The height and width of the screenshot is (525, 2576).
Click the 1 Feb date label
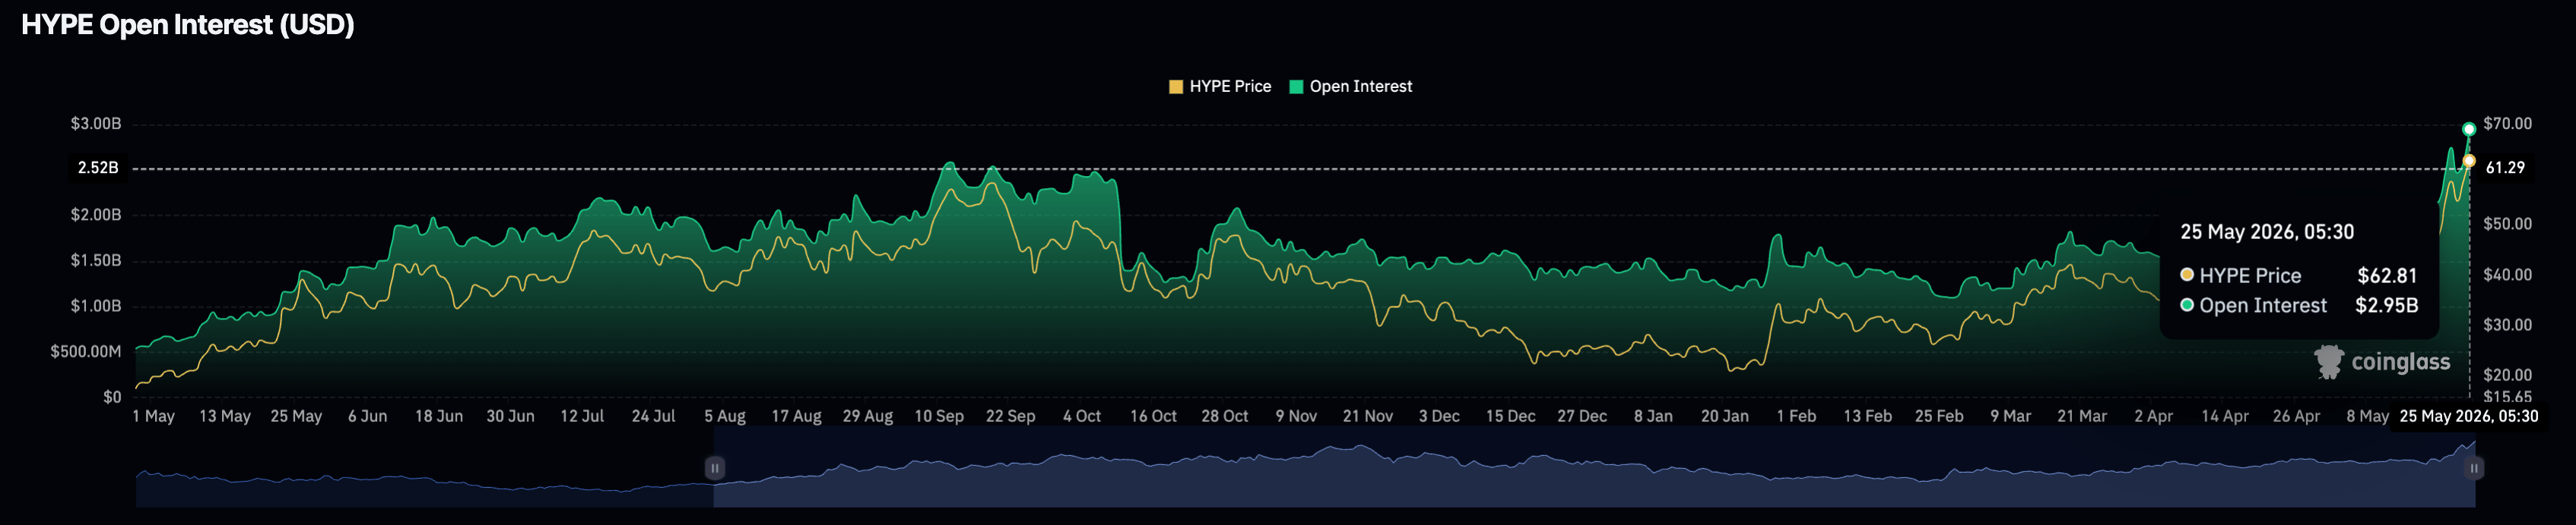click(1796, 417)
